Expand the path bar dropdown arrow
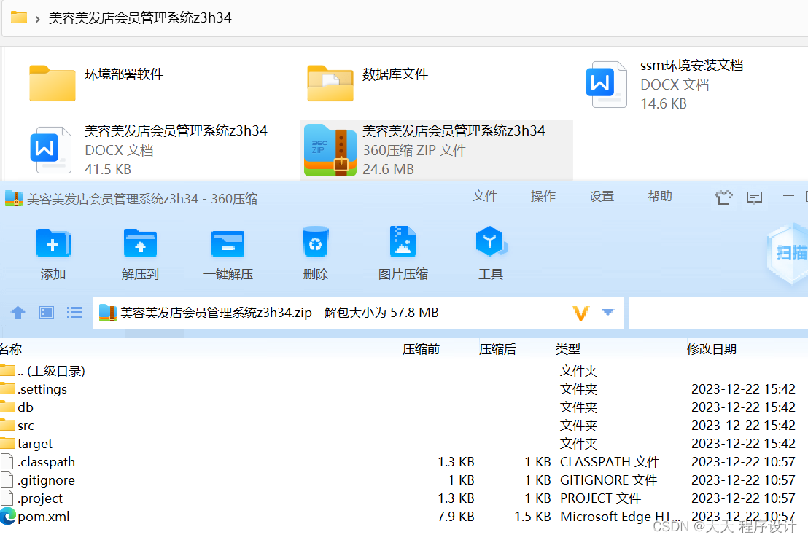 [x=608, y=312]
